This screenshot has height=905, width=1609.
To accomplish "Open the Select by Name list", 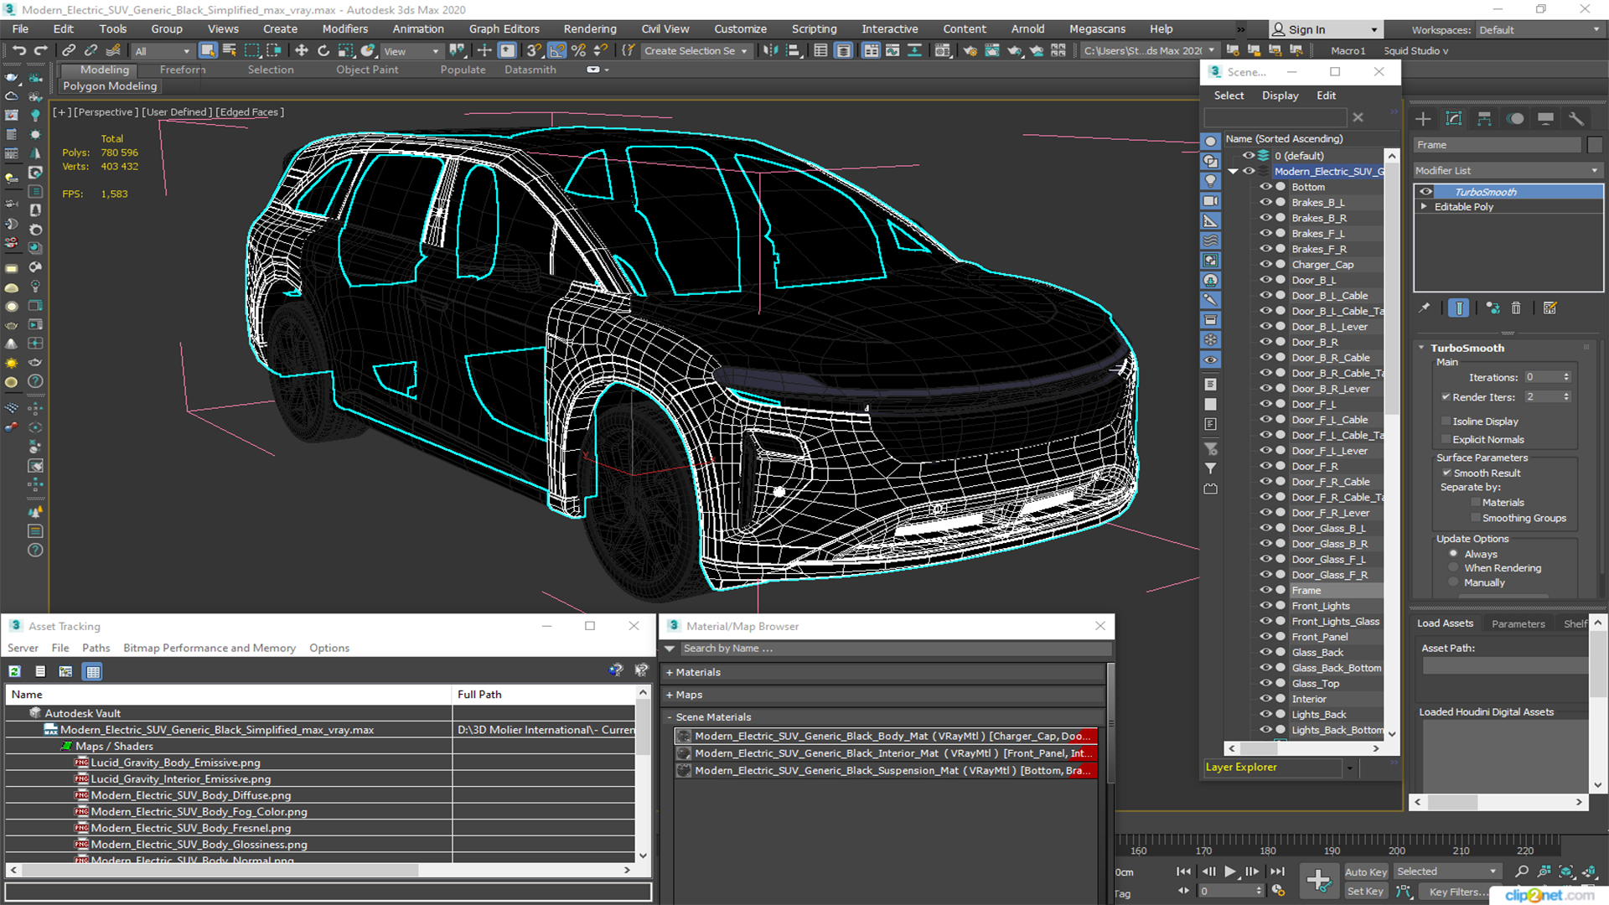I will point(230,50).
